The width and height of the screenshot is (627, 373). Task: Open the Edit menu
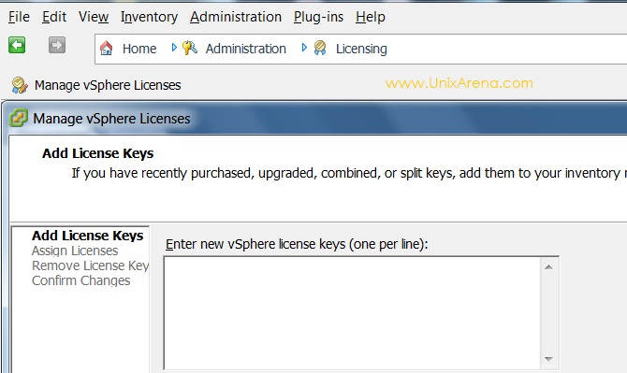tap(54, 17)
